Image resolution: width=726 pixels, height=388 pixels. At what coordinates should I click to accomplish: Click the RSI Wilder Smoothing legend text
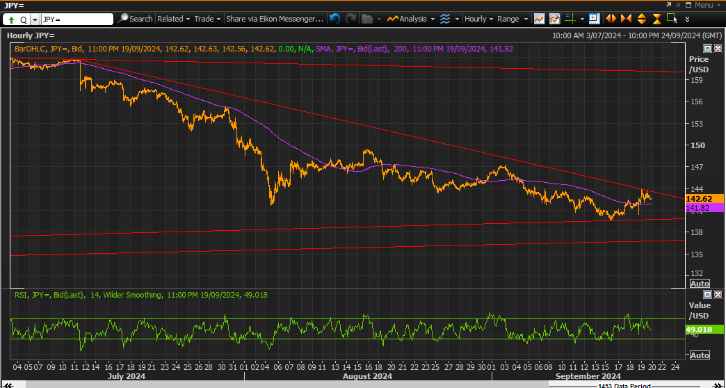click(x=140, y=294)
